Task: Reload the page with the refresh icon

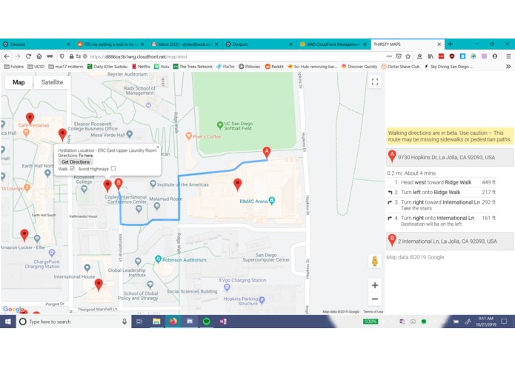Action: point(28,56)
